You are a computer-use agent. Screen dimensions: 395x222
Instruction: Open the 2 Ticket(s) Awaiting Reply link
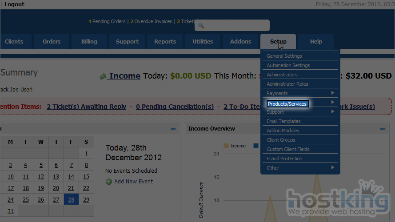click(86, 107)
